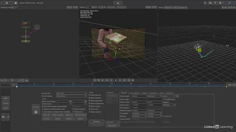This screenshot has height=132, width=236.
Task: Click the Solve Trackers button
Action: (x=58, y=115)
